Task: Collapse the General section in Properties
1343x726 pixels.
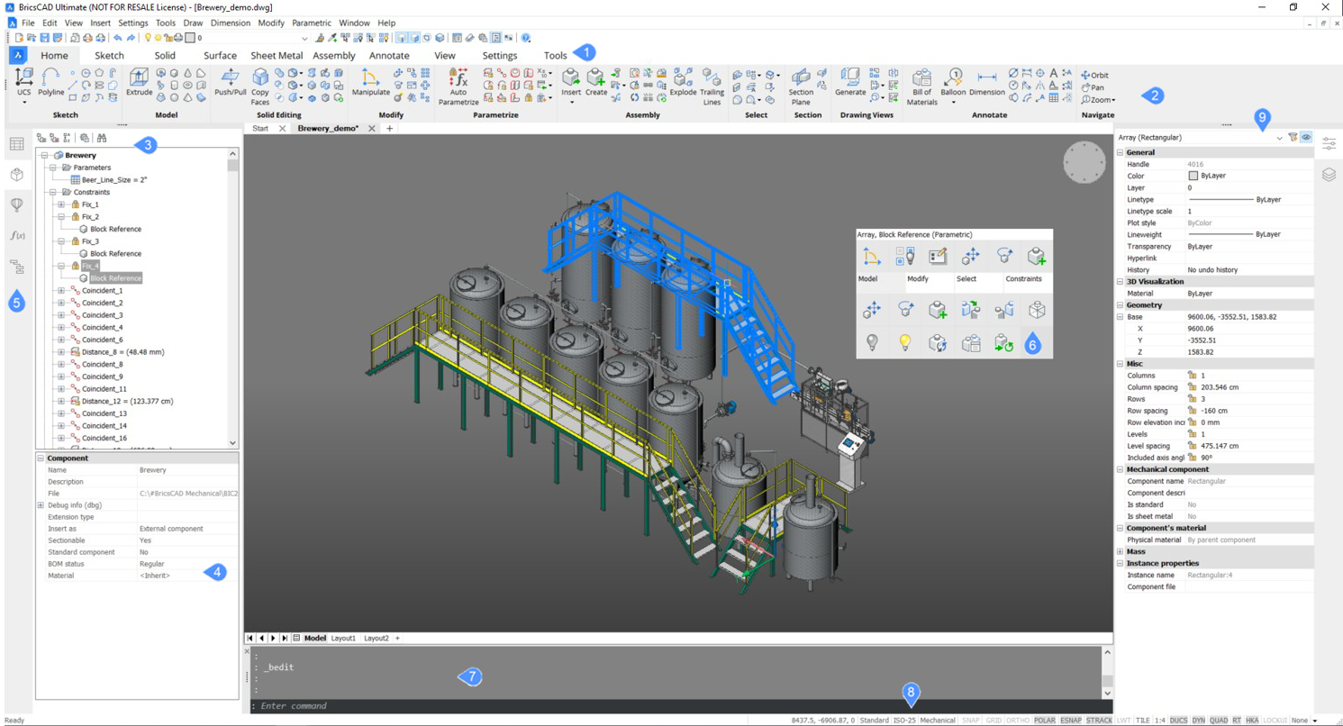Action: click(x=1121, y=152)
